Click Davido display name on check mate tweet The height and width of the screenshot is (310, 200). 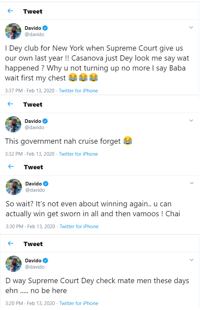point(34,261)
